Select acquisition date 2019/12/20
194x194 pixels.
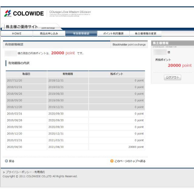(x=15, y=134)
